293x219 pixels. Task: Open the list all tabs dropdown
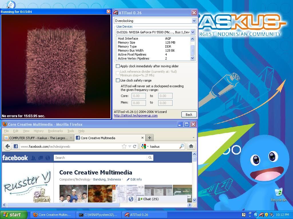[193, 138]
